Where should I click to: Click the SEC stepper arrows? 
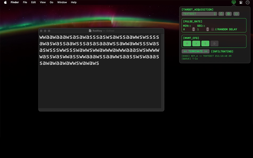coord(207,29)
